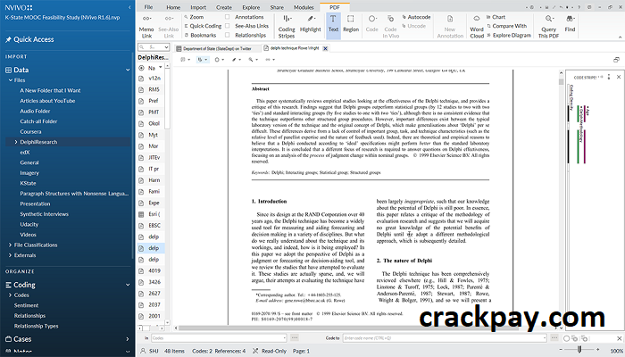The width and height of the screenshot is (625, 357).
Task: Click the undock detail view icon
Action: 616,60
